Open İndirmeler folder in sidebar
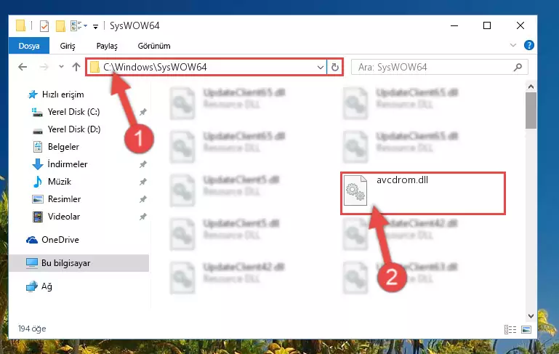 (67, 164)
